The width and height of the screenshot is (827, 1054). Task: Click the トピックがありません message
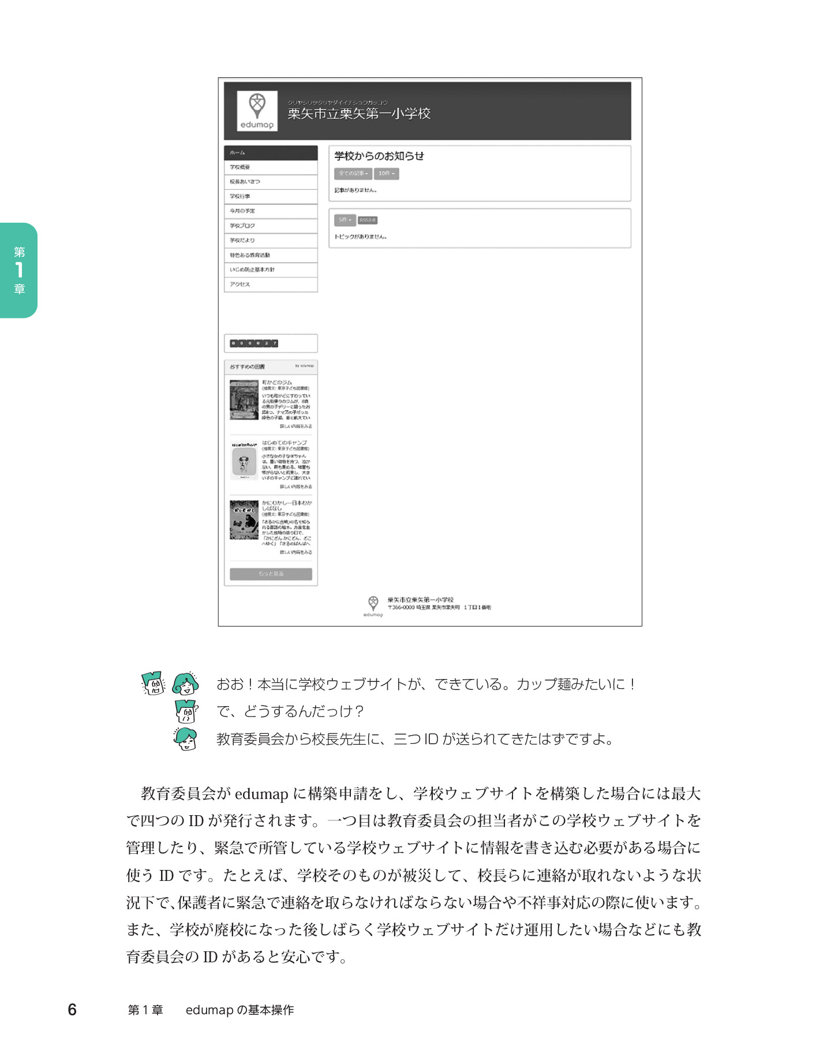pyautogui.click(x=361, y=237)
